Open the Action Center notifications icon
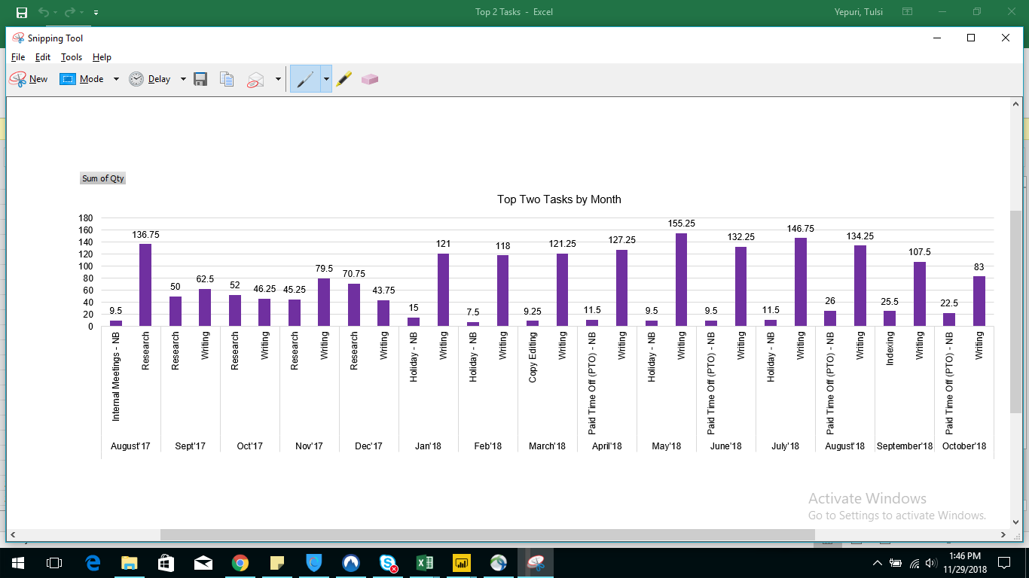 click(x=1004, y=562)
